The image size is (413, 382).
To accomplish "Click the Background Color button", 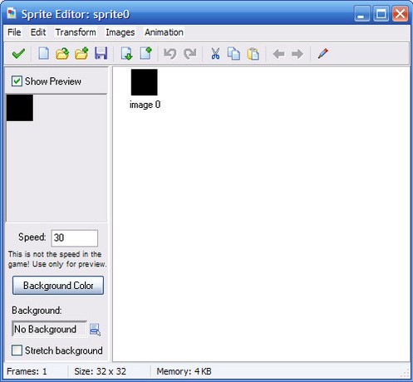I will point(58,285).
